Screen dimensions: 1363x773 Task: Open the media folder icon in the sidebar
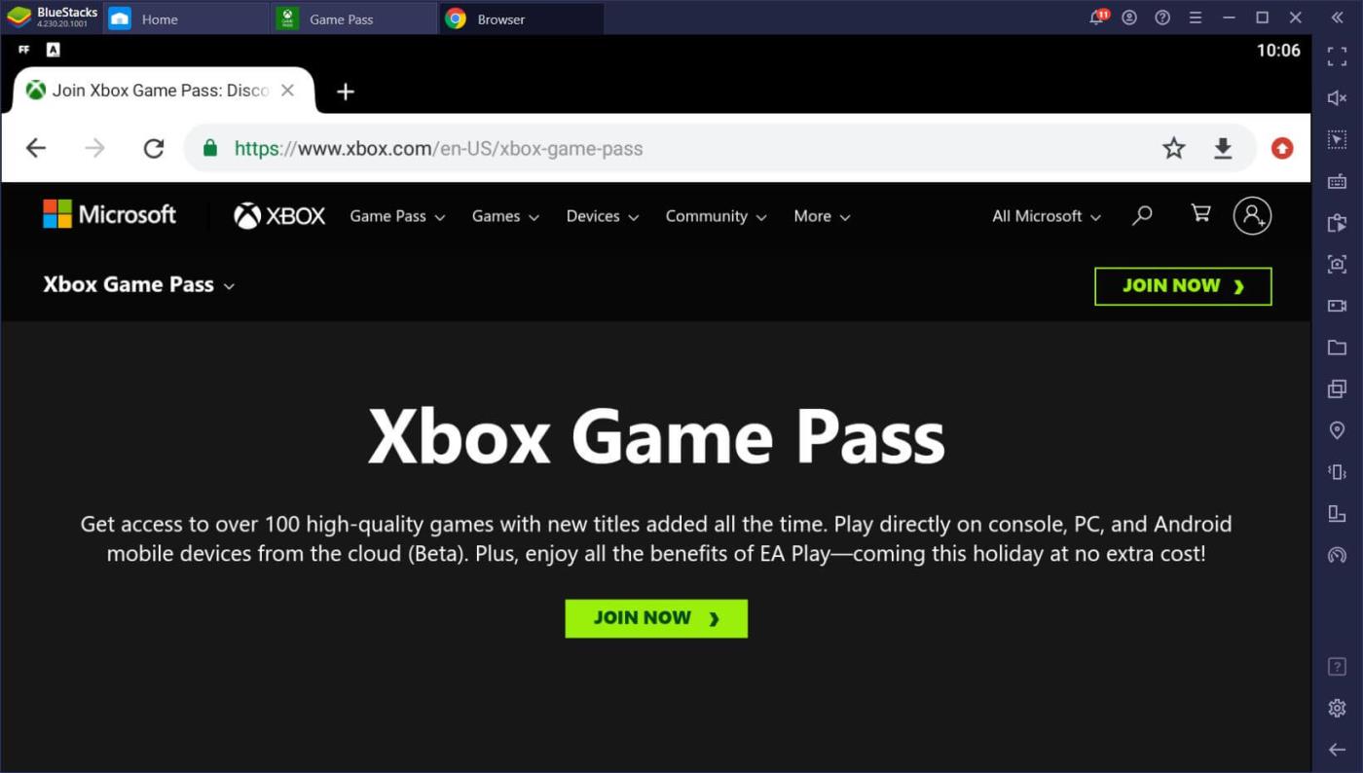point(1337,348)
